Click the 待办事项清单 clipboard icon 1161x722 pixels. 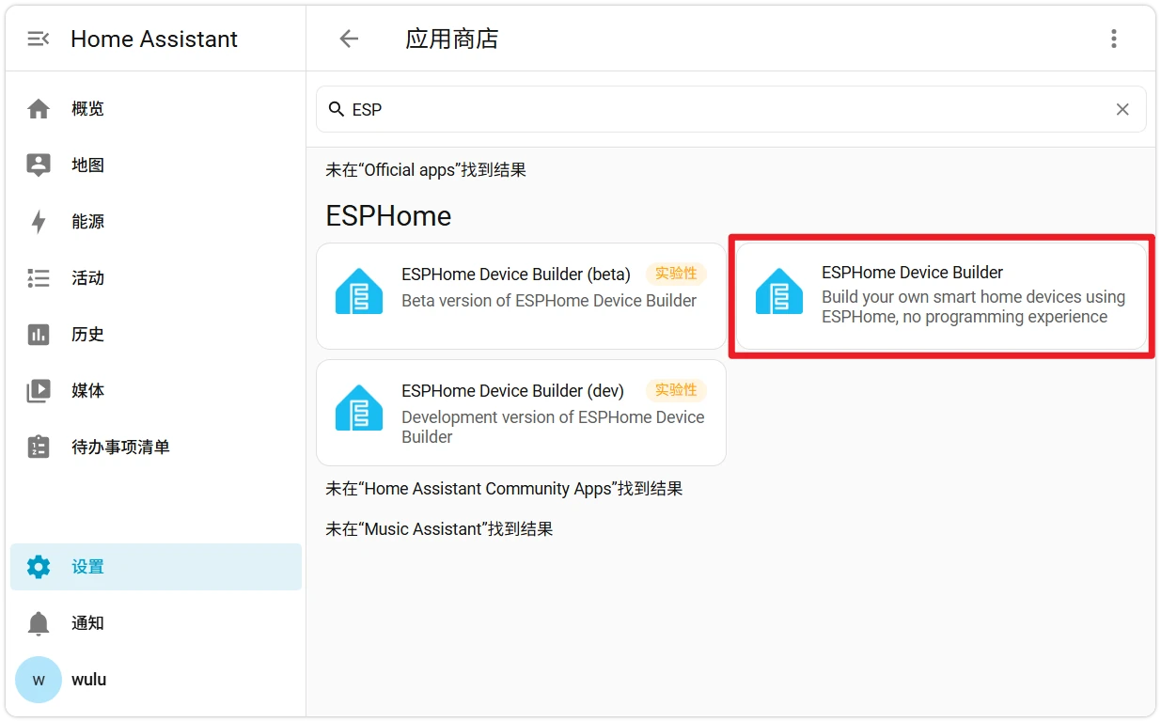39,447
